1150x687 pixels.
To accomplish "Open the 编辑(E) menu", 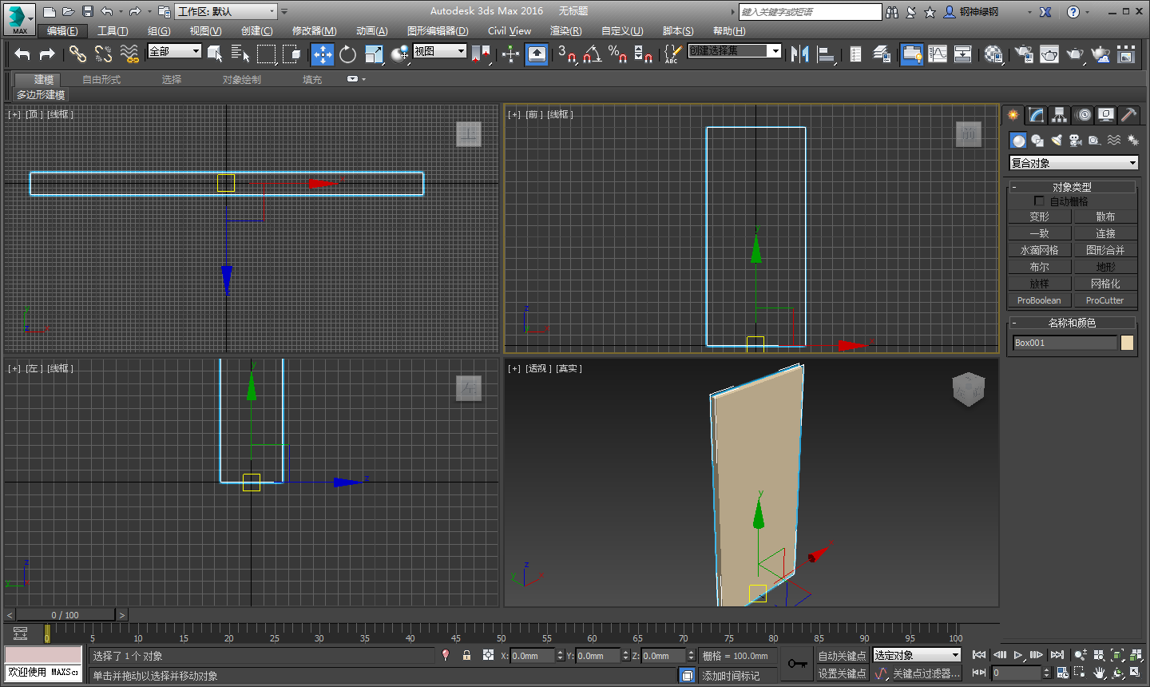I will (x=62, y=31).
